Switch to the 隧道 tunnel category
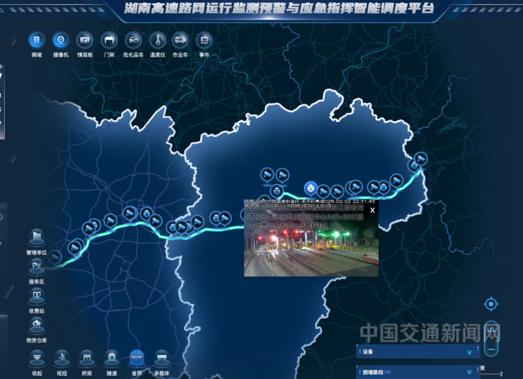This screenshot has width=523, height=379. (x=111, y=357)
